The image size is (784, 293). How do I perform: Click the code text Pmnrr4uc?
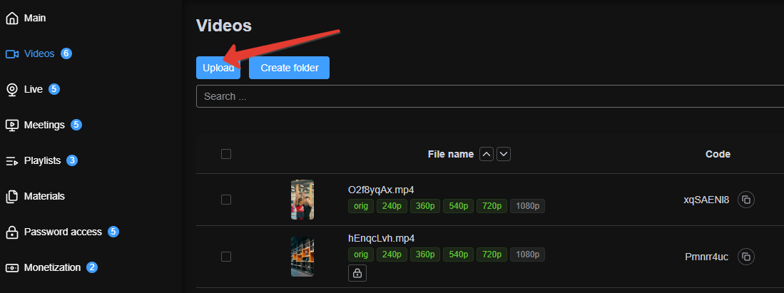click(x=706, y=257)
